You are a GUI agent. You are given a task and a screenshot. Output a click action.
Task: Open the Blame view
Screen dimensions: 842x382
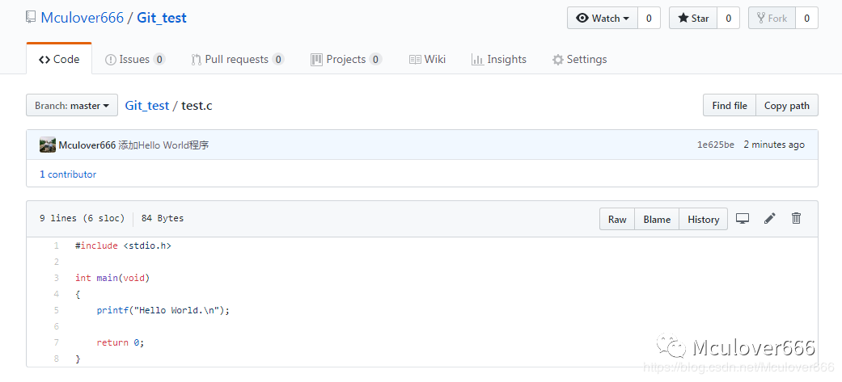(x=657, y=219)
